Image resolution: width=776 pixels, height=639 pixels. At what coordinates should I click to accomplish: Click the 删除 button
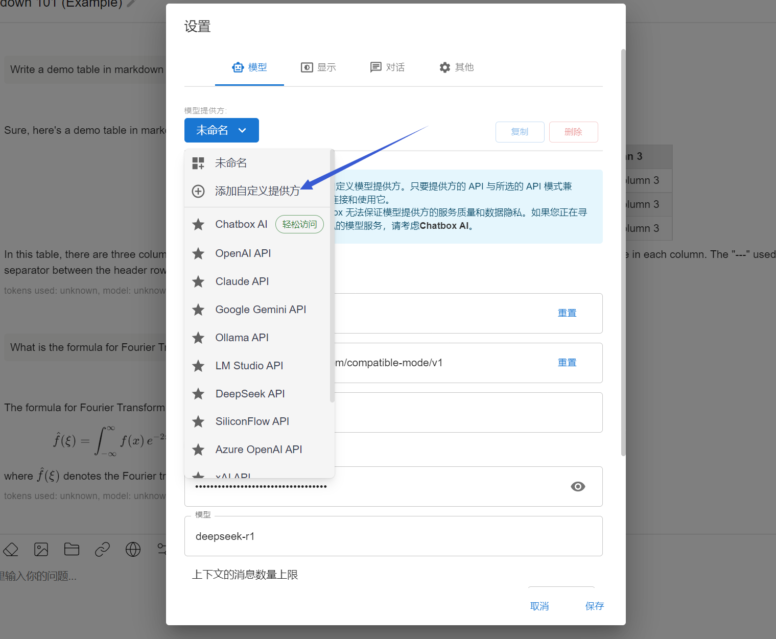(x=573, y=132)
